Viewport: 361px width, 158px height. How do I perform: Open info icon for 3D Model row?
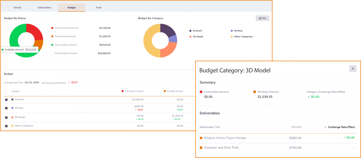(6, 118)
